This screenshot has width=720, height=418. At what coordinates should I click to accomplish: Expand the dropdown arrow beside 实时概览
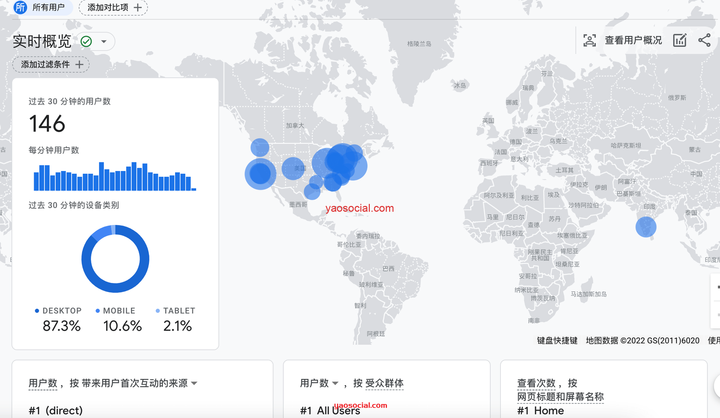coord(104,41)
